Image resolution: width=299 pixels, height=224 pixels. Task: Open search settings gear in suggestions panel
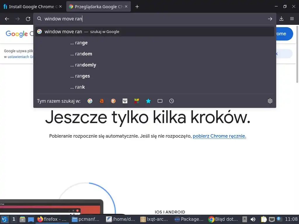click(x=270, y=101)
